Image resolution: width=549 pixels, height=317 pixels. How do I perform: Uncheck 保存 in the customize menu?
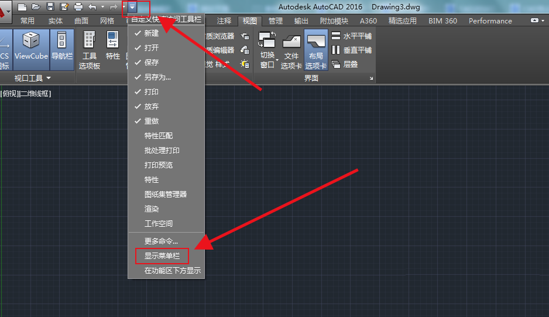(166, 63)
